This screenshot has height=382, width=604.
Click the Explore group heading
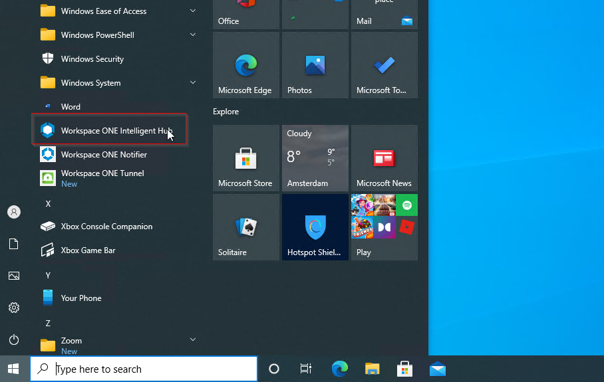click(x=226, y=112)
